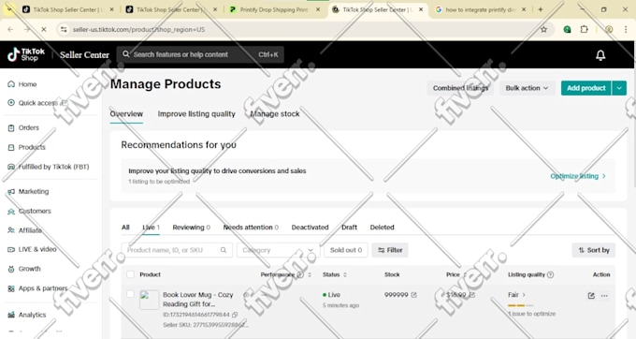The width and height of the screenshot is (636, 339).
Task: Open Orders in the sidebar
Action: (x=23, y=127)
